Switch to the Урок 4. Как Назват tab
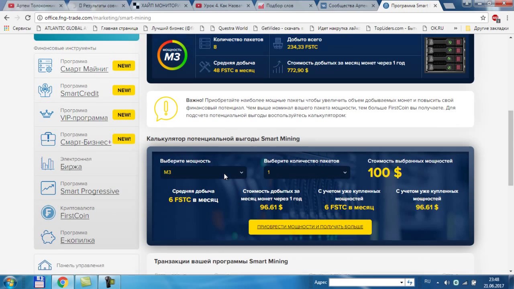Screen dimensions: 514x289 click(223, 6)
